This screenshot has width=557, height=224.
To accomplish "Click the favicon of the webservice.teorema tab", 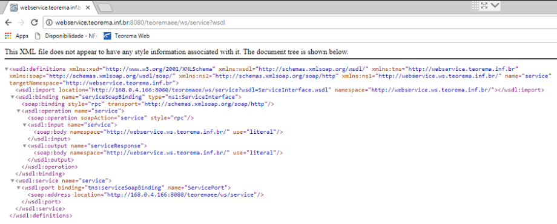I will 14,7.
